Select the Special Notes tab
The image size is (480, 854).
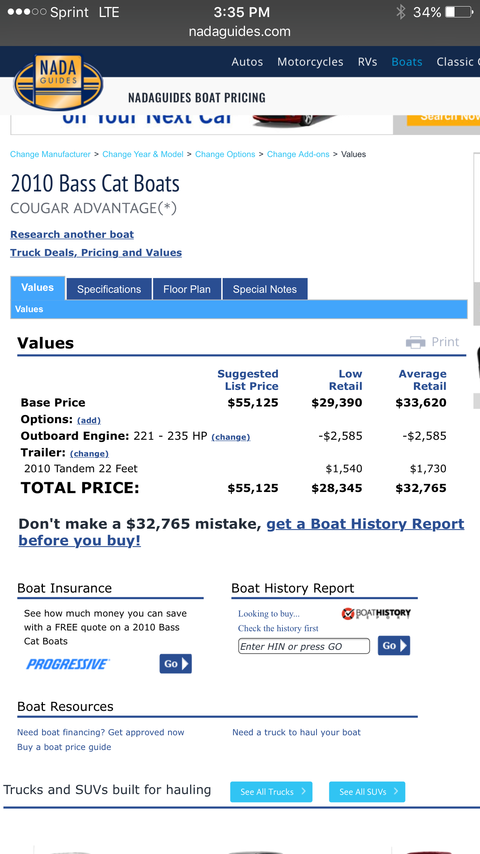click(265, 289)
